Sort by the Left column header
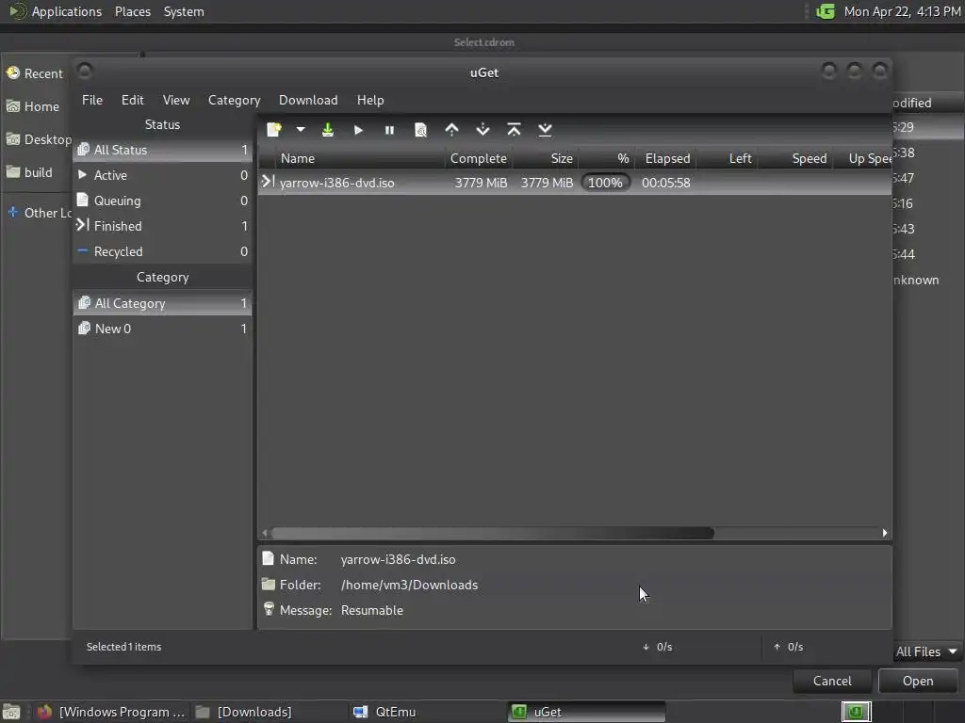The width and height of the screenshot is (965, 723). coord(727,158)
